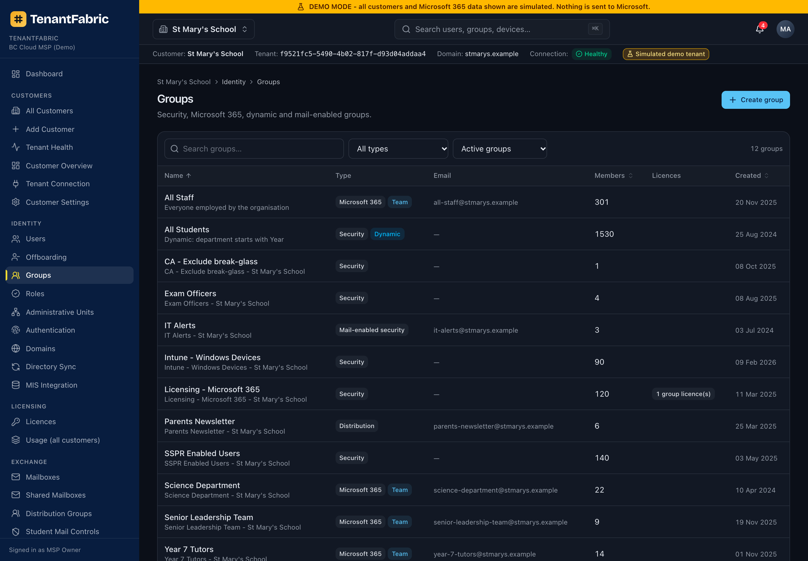The height and width of the screenshot is (561, 808).
Task: Open the SSPR Enabled Users group
Action: 473,458
